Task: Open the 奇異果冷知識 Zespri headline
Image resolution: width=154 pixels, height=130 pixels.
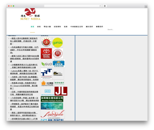Action: [x=24, y=85]
